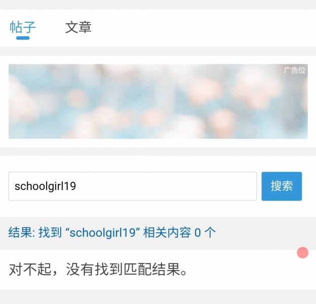The image size is (316, 304).
Task: Place cursor after schoolgirl19 text in input
Action: 77,186
